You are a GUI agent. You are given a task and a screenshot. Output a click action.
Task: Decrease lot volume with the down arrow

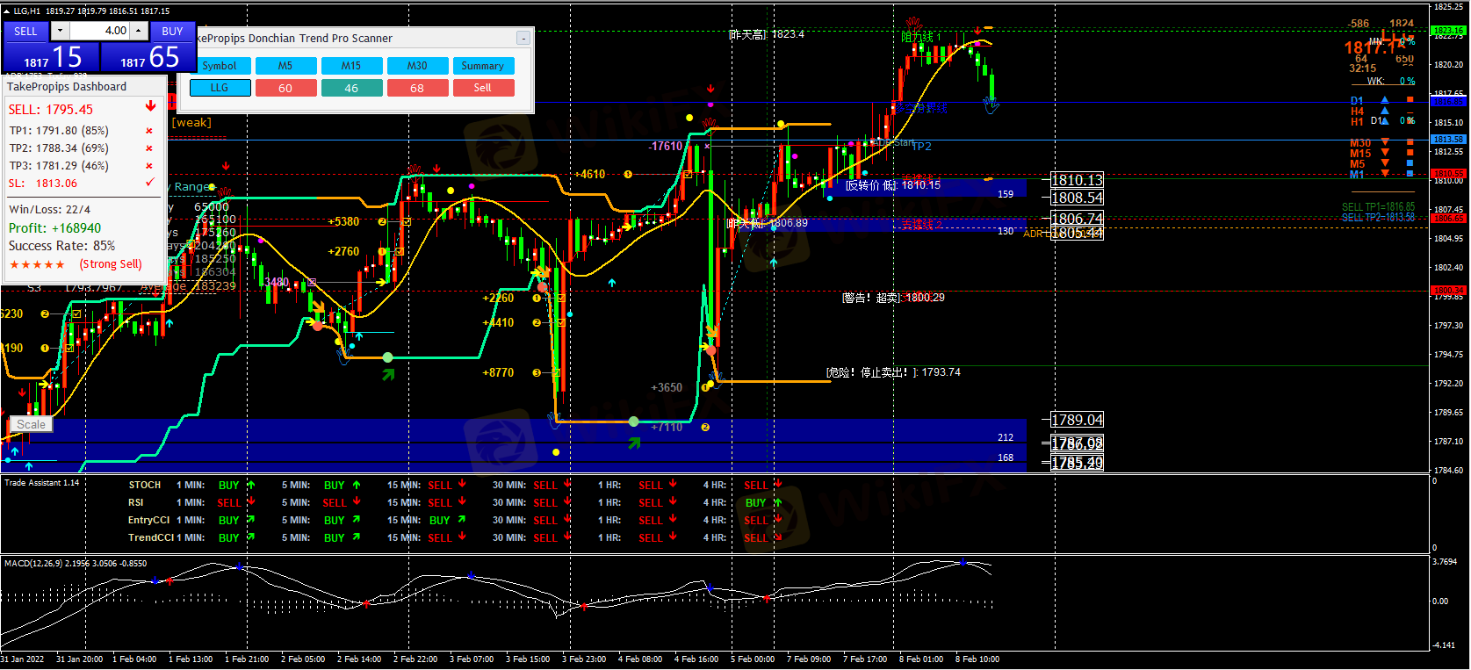pyautogui.click(x=60, y=31)
